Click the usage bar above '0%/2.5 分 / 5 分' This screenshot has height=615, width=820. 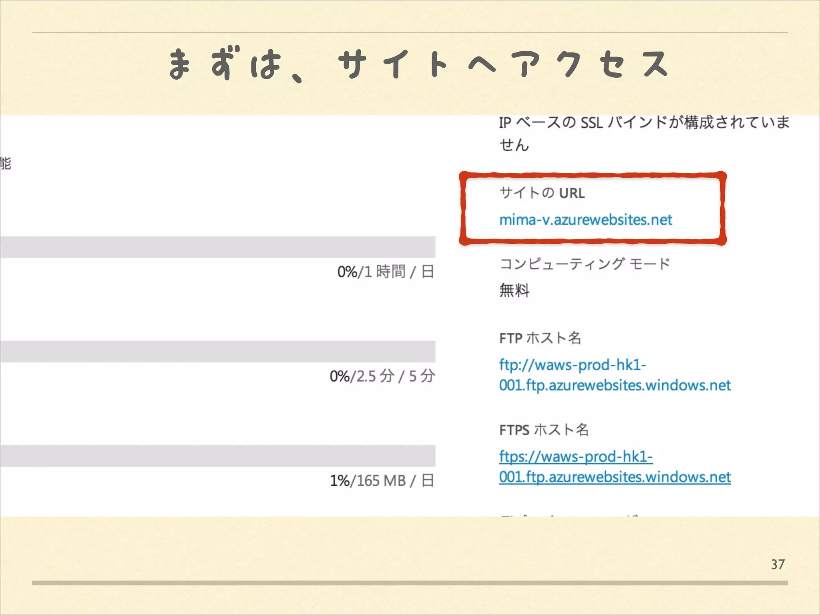218,352
